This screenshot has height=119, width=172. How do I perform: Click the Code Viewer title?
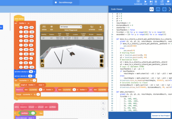117,9
